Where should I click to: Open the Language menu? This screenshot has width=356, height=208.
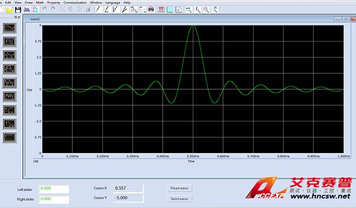pyautogui.click(x=113, y=3)
